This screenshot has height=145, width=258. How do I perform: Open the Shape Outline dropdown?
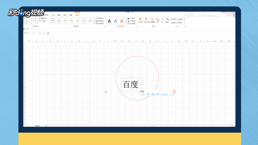coord(100,21)
